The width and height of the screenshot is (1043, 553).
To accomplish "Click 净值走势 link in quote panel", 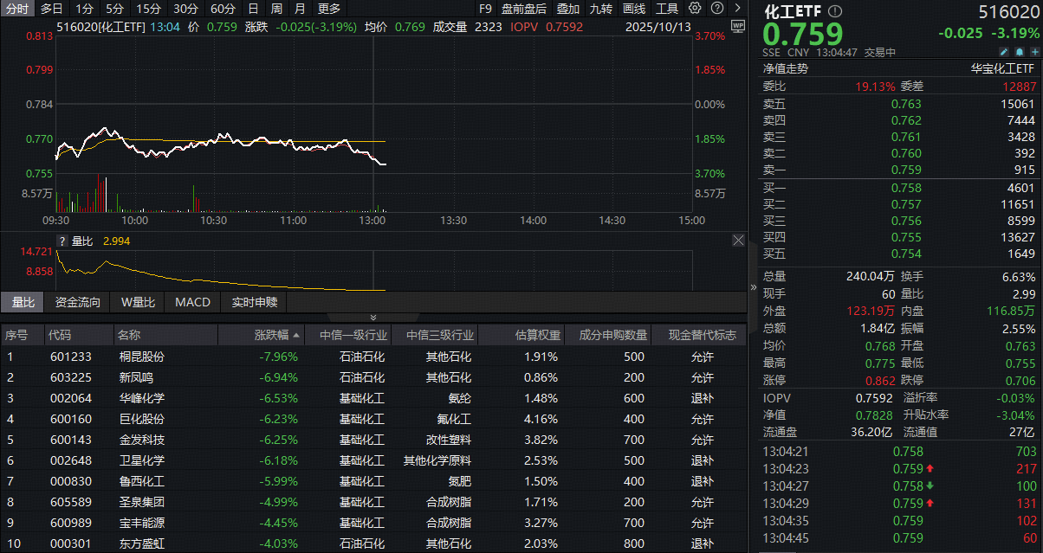I will pyautogui.click(x=785, y=68).
